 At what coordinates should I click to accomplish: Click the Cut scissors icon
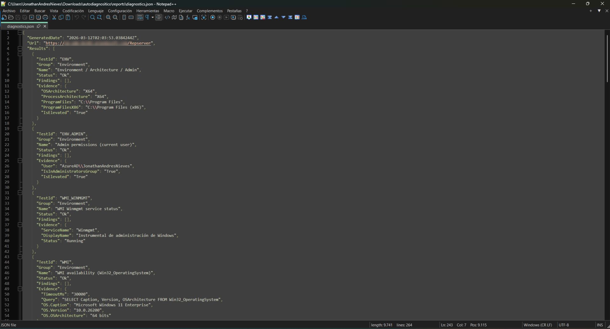pyautogui.click(x=54, y=17)
